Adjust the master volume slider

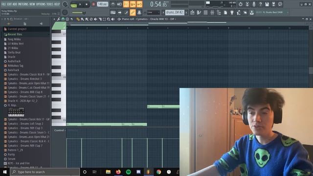tap(79, 13)
